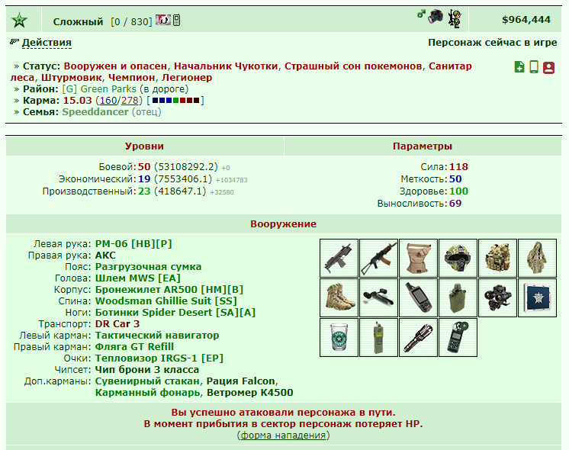This screenshot has height=450, width=569.
Task: Open the Бронежилет AR500 item link
Action: [169, 290]
